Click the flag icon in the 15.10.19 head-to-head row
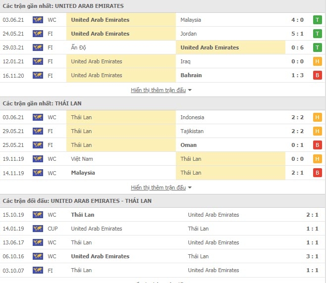 [x=38, y=215]
